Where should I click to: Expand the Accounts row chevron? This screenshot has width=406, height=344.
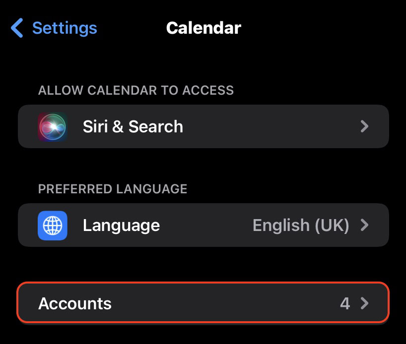(x=364, y=303)
